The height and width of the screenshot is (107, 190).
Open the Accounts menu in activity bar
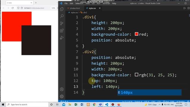62,89
